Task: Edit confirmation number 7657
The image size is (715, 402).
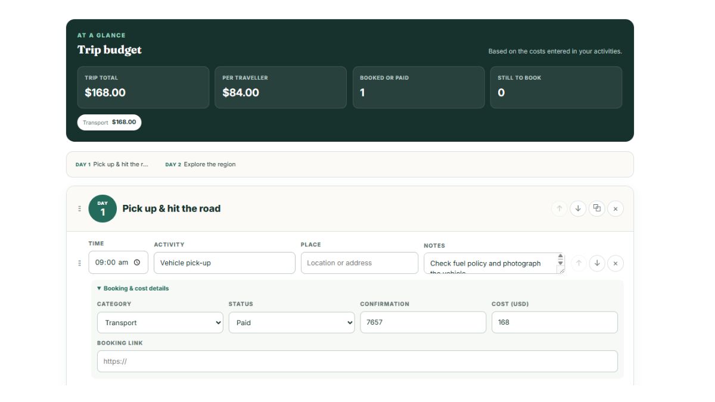Action: click(424, 322)
